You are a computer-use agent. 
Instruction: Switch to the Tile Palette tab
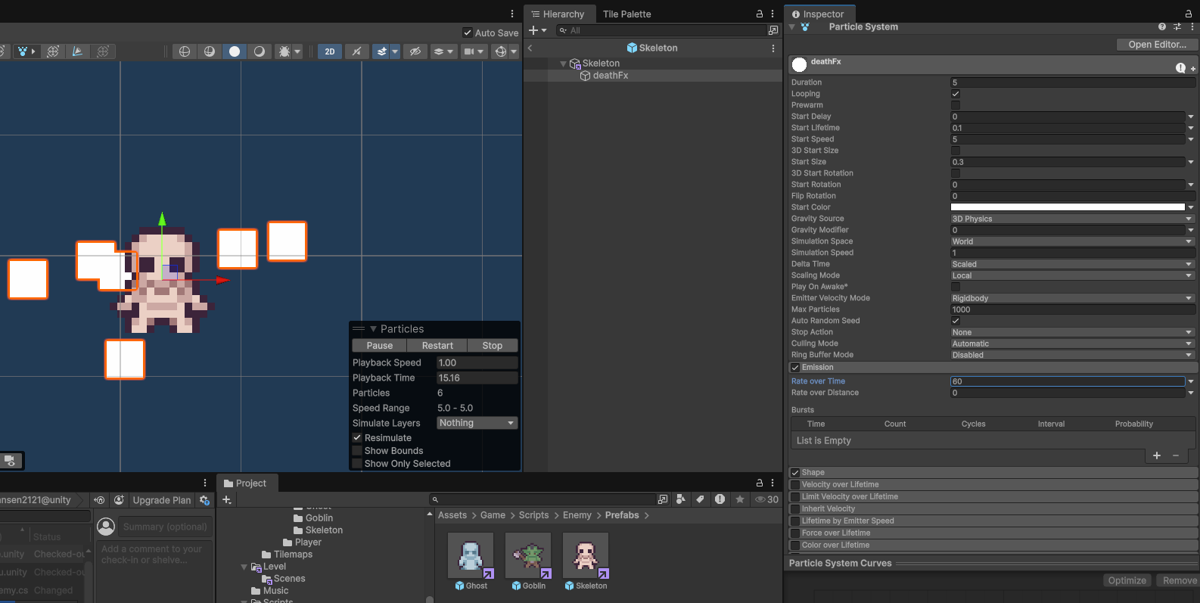pyautogui.click(x=626, y=14)
